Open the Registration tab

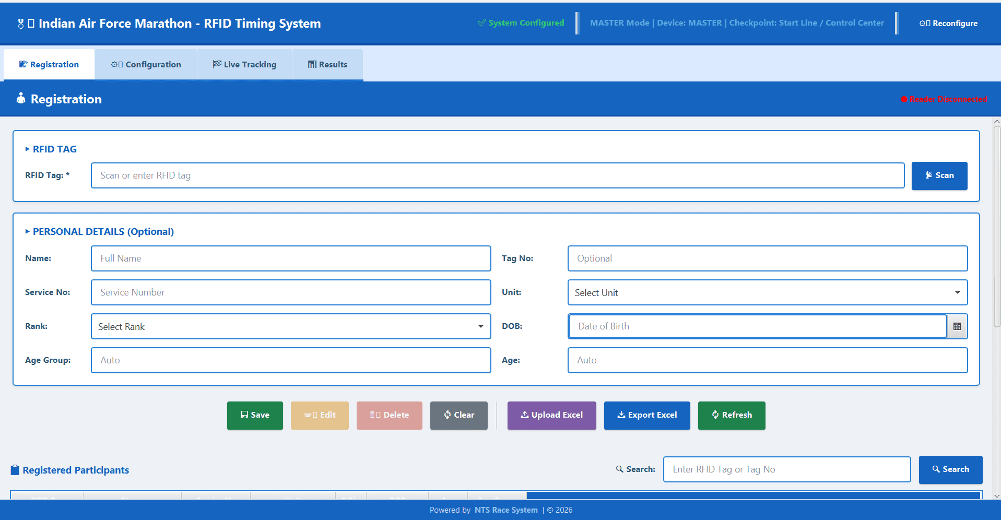click(x=49, y=64)
